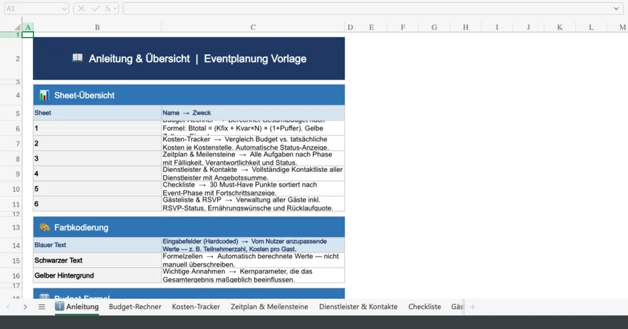Click sheet number cell '1'
Screen dimensions: 628x329
[97, 129]
